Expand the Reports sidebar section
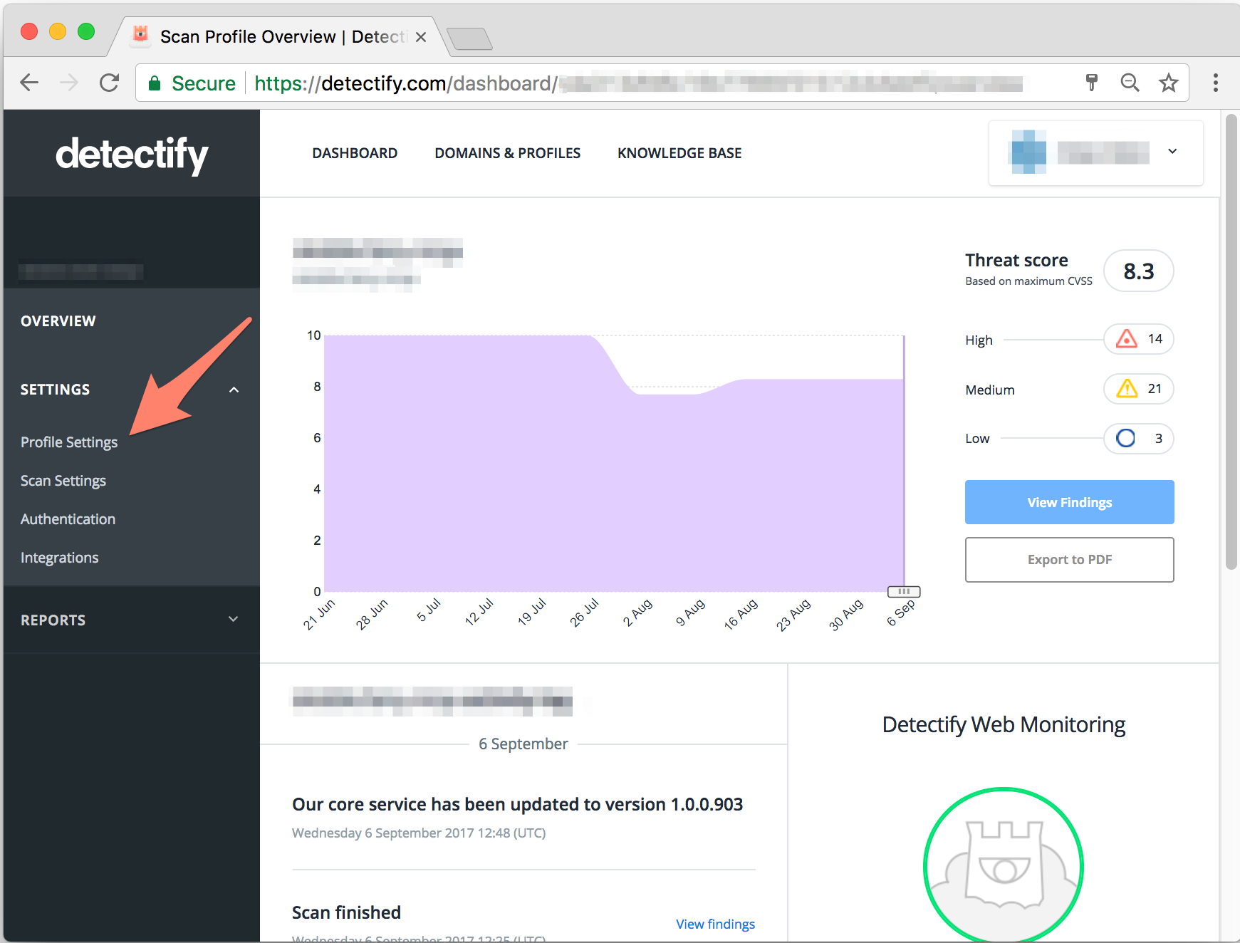 pyautogui.click(x=233, y=620)
